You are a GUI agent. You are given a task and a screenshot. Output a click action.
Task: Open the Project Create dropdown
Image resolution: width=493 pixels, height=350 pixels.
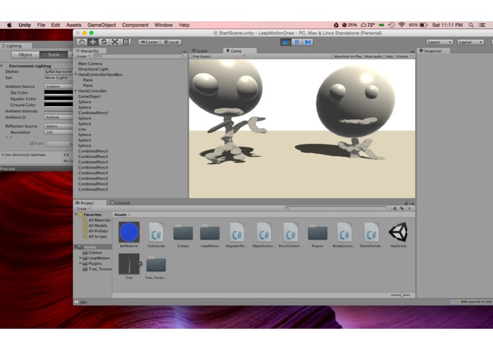83,208
